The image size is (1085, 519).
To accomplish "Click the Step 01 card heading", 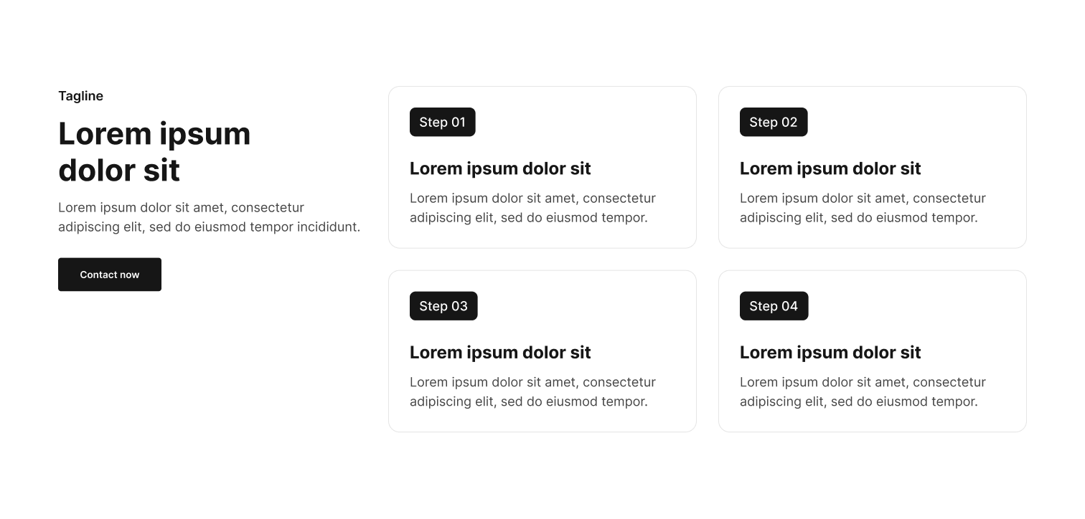I will (x=500, y=168).
